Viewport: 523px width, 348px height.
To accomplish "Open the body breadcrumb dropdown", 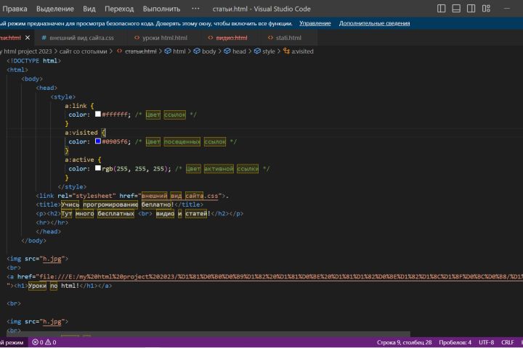I will tap(208, 51).
